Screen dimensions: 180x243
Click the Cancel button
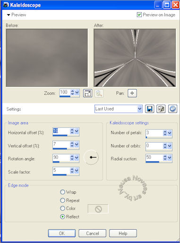pos(92,233)
